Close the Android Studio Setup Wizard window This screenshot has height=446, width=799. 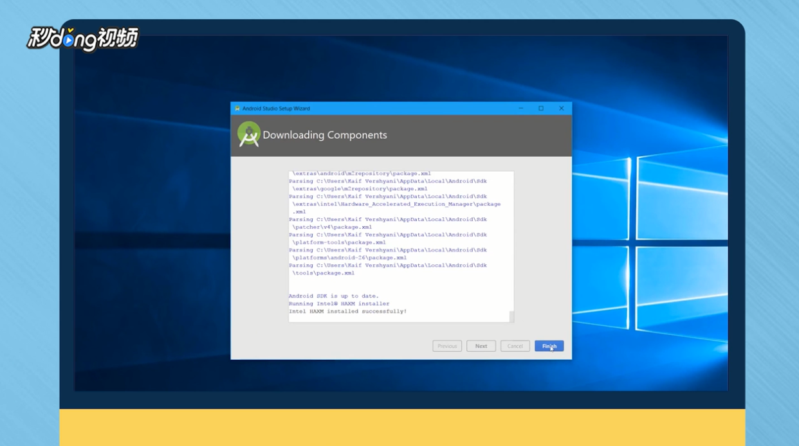(x=561, y=109)
